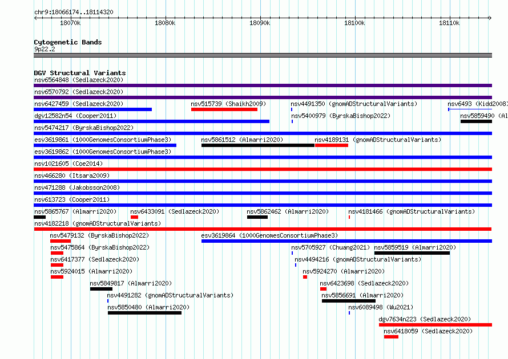This screenshot has height=359, width=508.
Task: Click the black nsv5856691 (Almarri2020) bar
Action: (349, 301)
